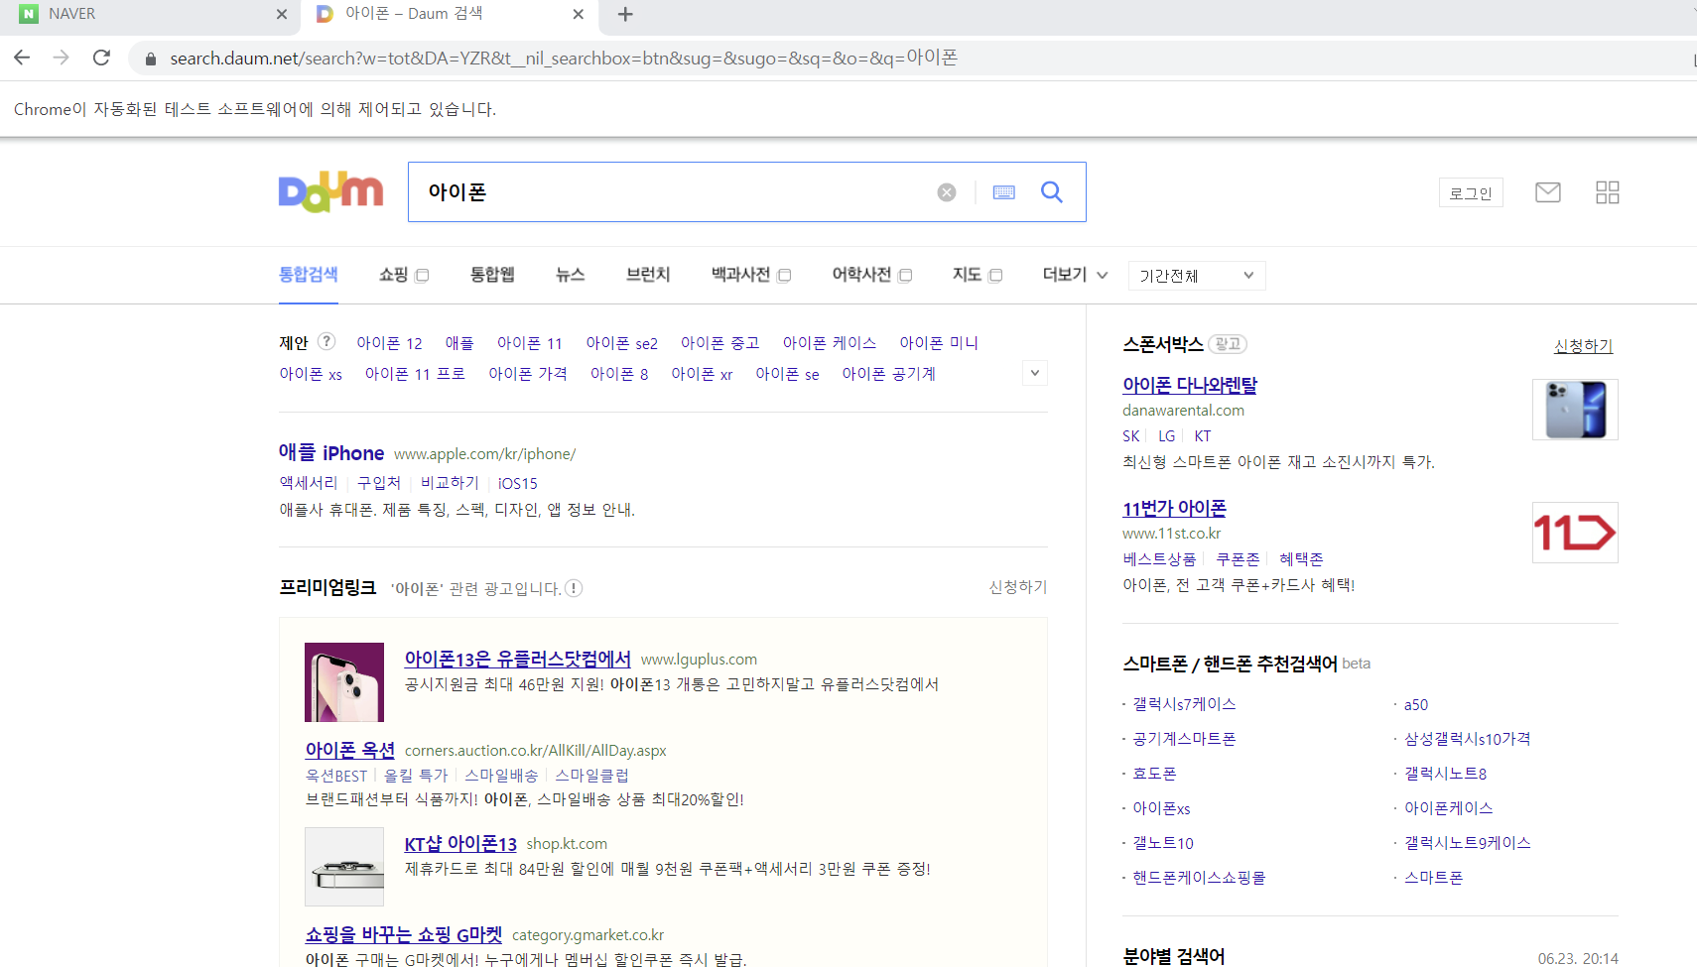Close the Daum search tab
This screenshot has height=967, width=1697.
pyautogui.click(x=579, y=14)
